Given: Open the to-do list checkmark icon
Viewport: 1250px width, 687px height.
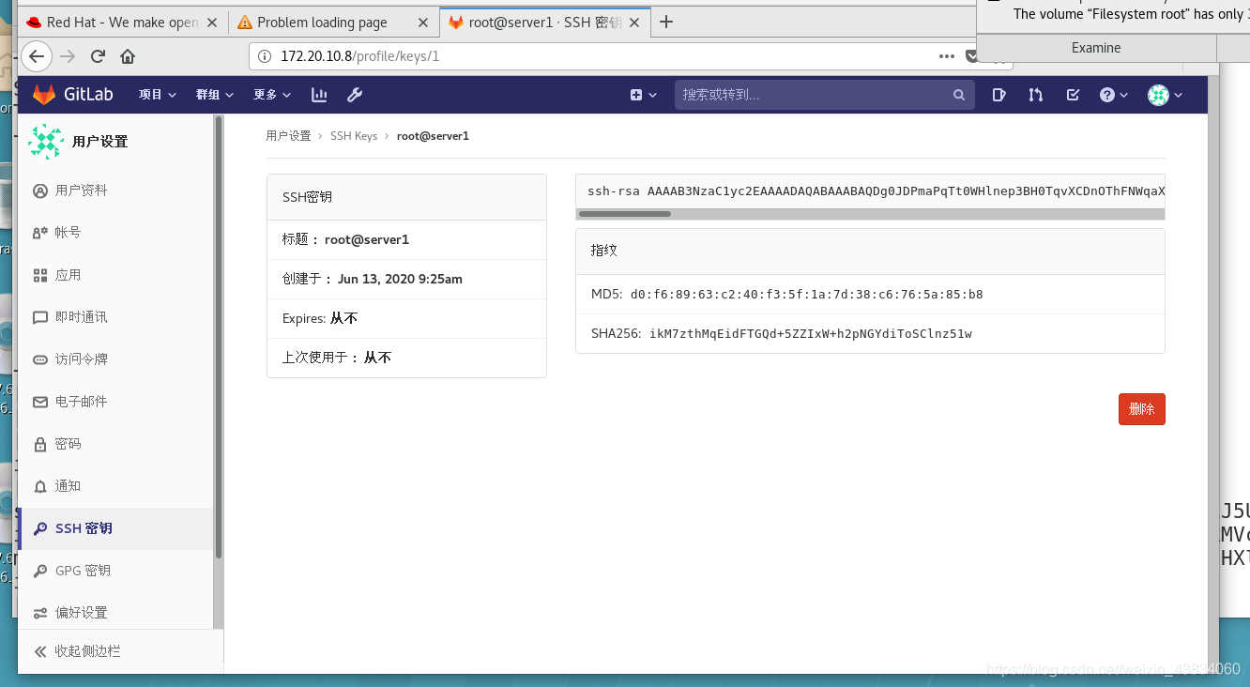Looking at the screenshot, I should point(1073,94).
